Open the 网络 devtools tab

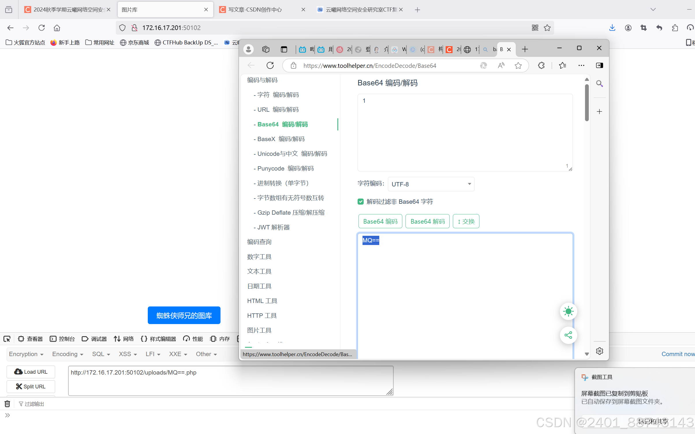tap(124, 339)
